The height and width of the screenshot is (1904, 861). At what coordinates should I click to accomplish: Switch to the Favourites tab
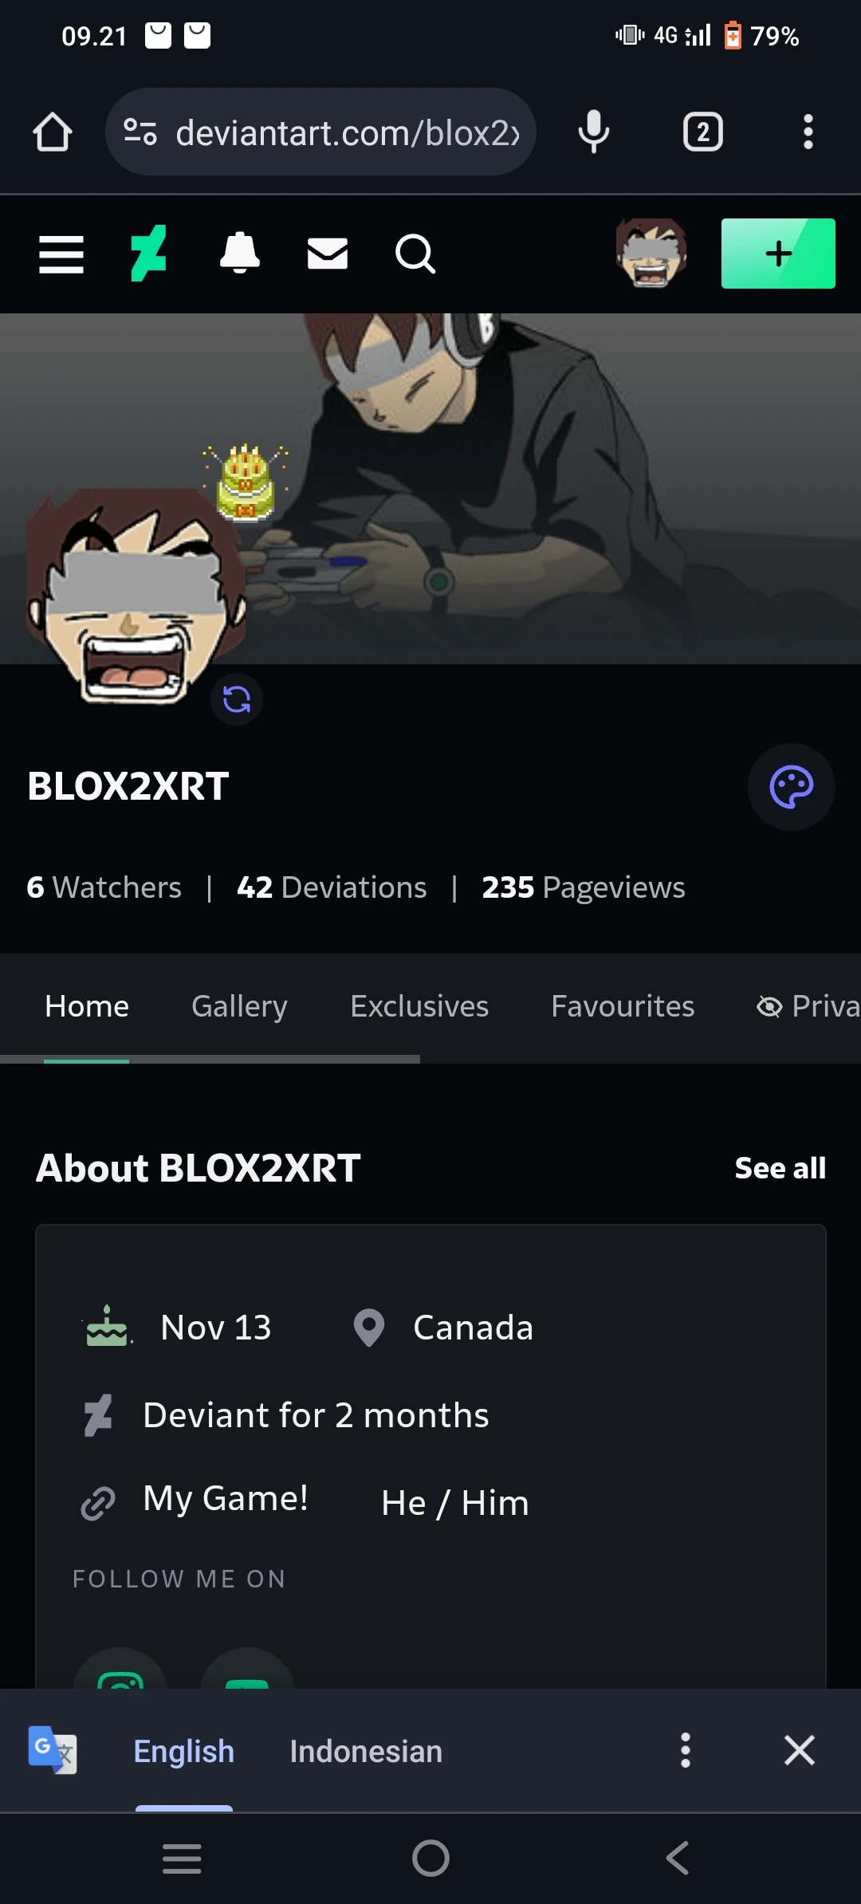tap(623, 1006)
